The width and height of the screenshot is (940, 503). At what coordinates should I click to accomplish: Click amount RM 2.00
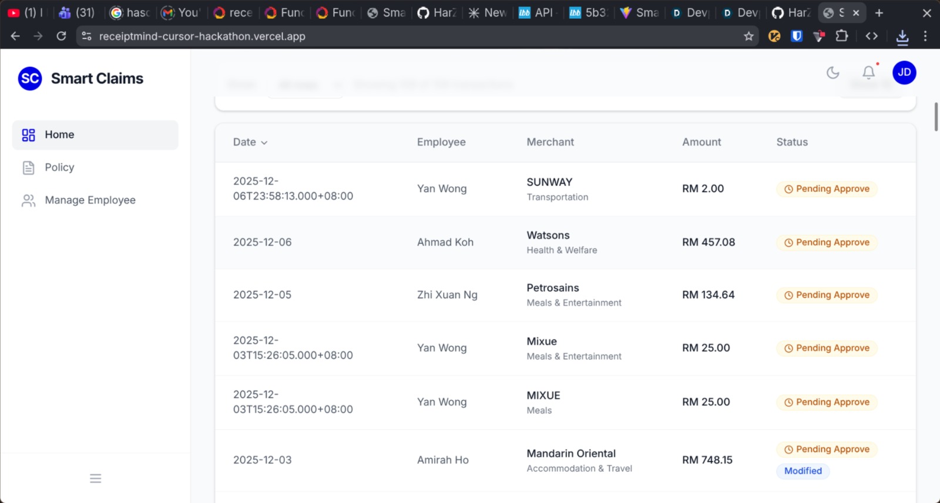tap(703, 189)
